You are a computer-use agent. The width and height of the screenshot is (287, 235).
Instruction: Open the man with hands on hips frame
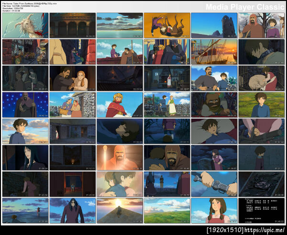[214, 78]
